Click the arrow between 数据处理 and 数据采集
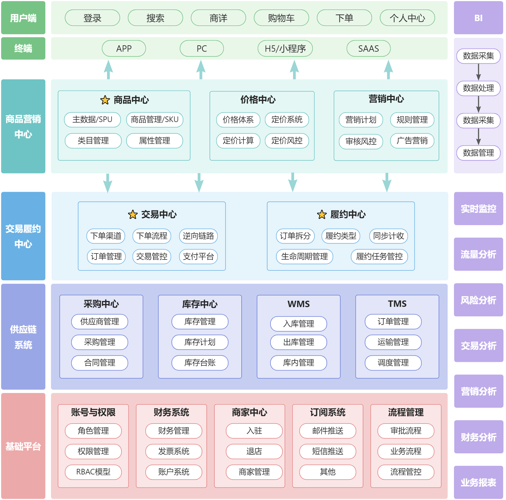 point(478,104)
